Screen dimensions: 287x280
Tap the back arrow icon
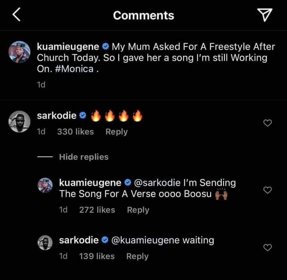[16, 15]
